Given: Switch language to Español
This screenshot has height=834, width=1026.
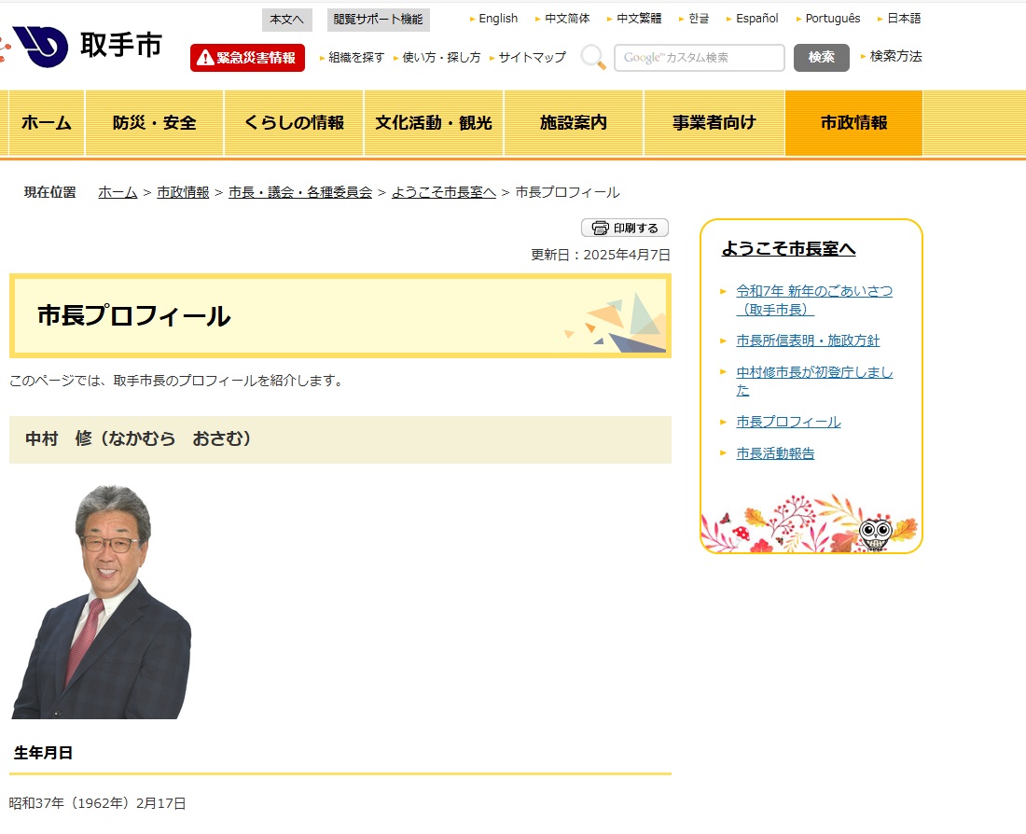Looking at the screenshot, I should (x=756, y=19).
